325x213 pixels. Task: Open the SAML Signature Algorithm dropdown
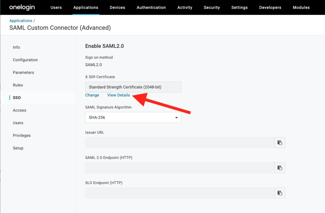pyautogui.click(x=133, y=117)
